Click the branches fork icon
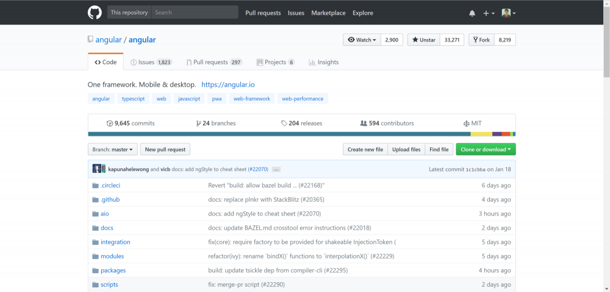Viewport: 610px width, 292px height. 198,123
